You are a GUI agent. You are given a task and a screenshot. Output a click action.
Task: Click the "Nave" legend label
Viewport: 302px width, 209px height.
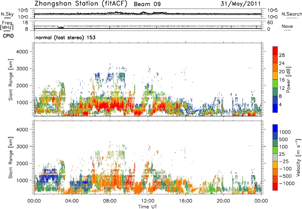287,26
